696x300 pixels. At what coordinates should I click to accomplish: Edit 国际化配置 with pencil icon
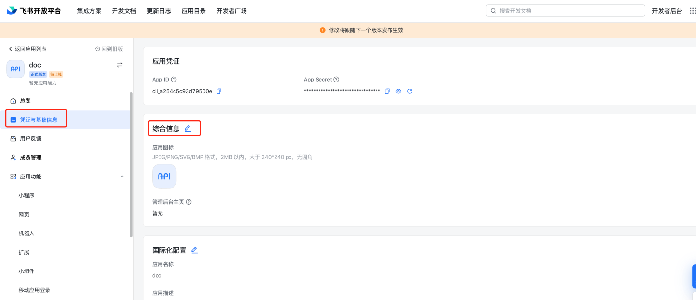[194, 250]
